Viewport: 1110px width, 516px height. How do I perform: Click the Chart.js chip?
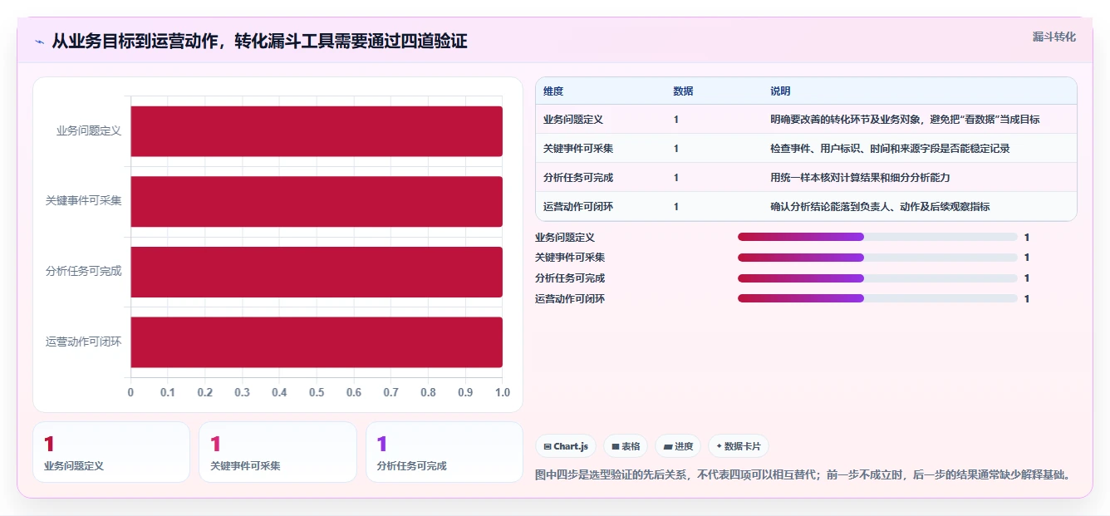point(566,446)
